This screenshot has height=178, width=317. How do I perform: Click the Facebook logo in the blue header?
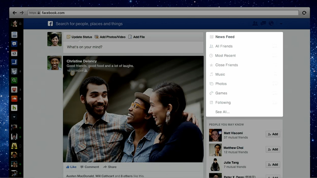50,24
